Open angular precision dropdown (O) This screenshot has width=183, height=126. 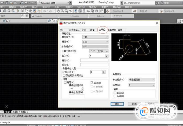142,85
